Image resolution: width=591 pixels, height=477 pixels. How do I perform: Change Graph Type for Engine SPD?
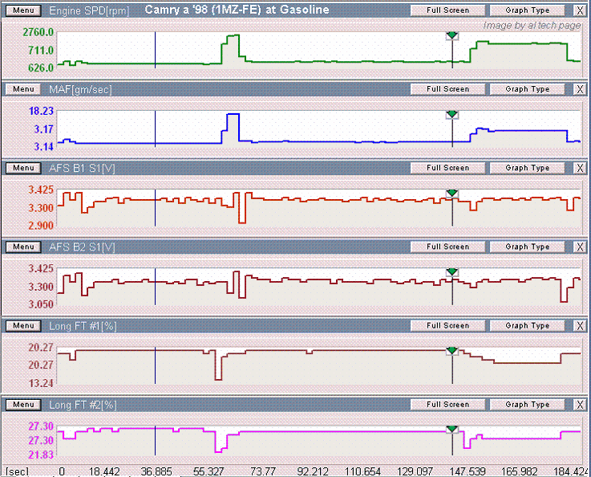(x=528, y=10)
